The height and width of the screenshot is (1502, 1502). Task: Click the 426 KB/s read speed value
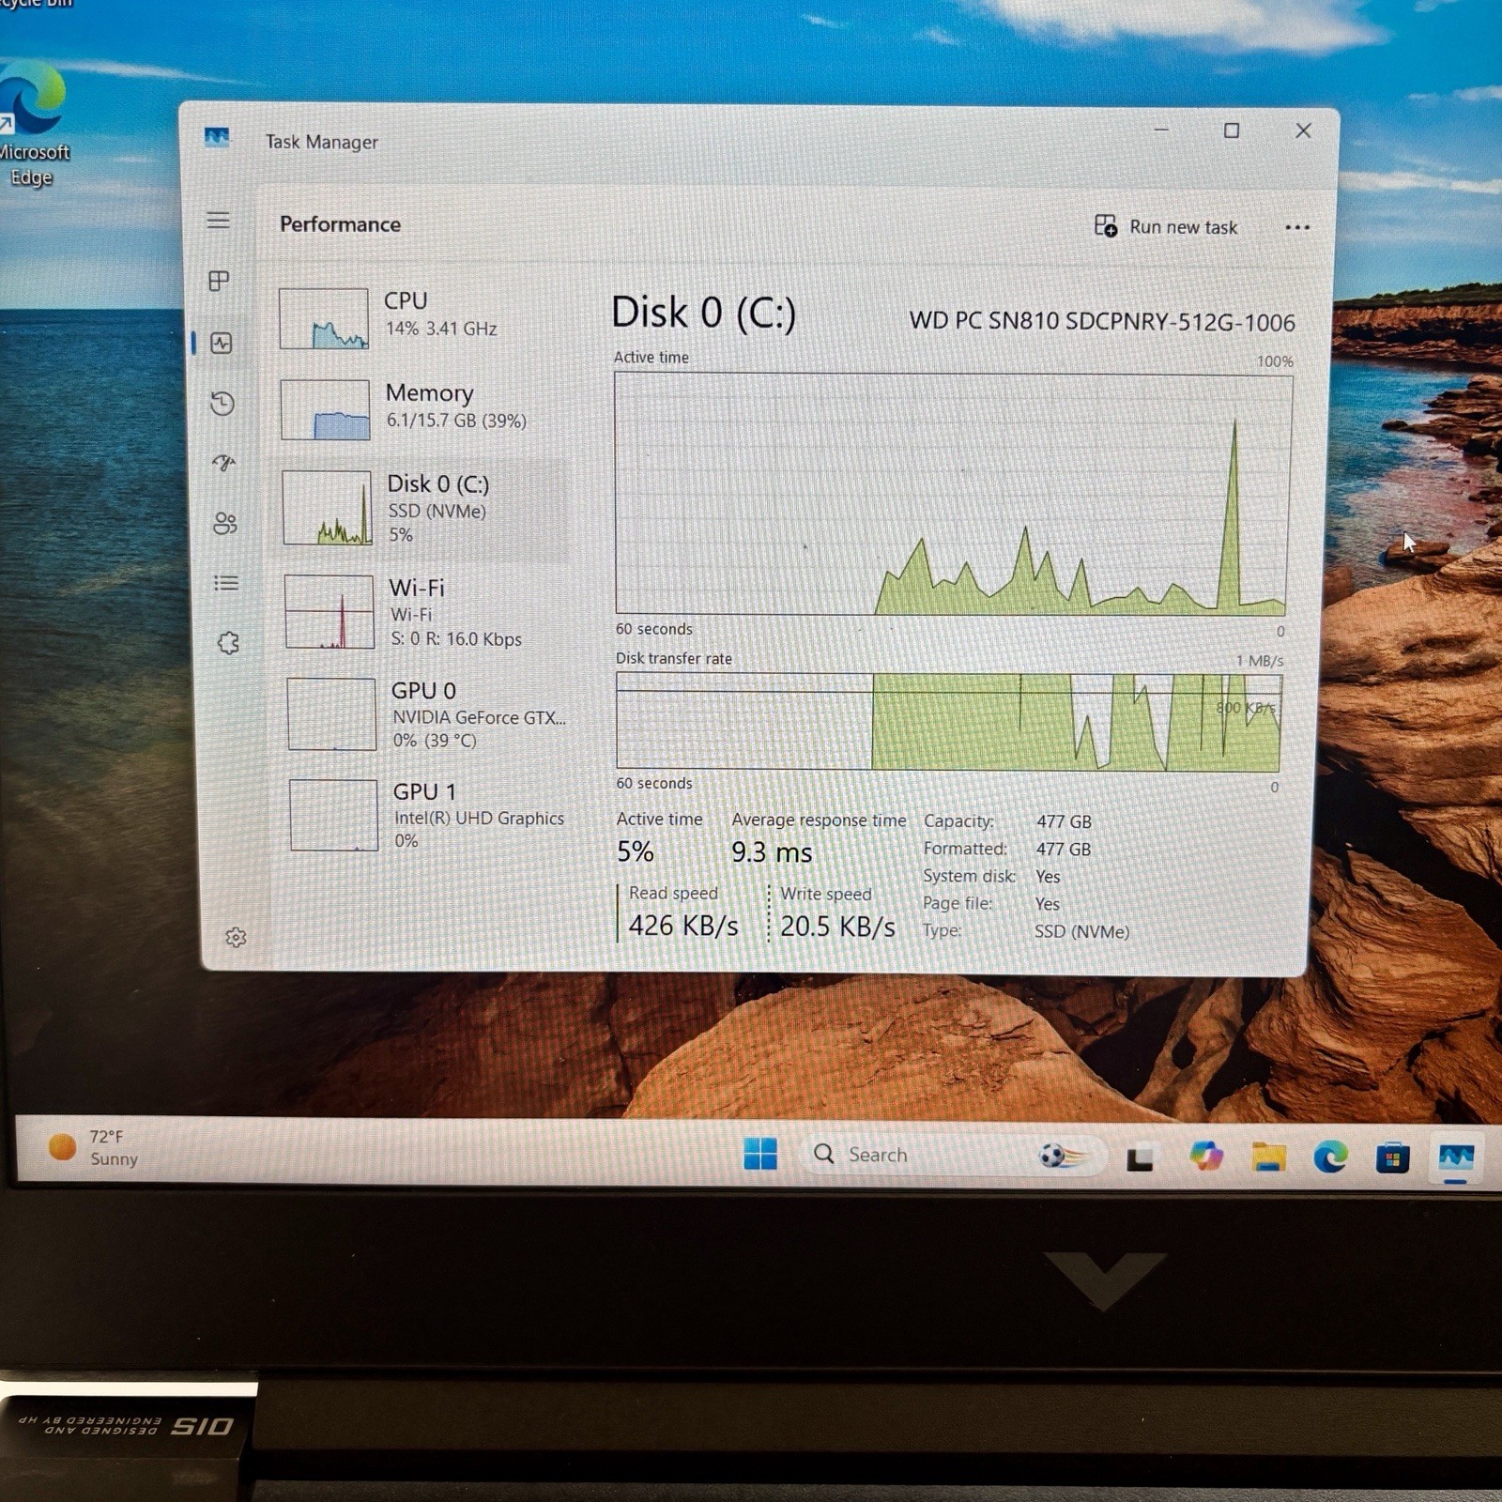(683, 926)
